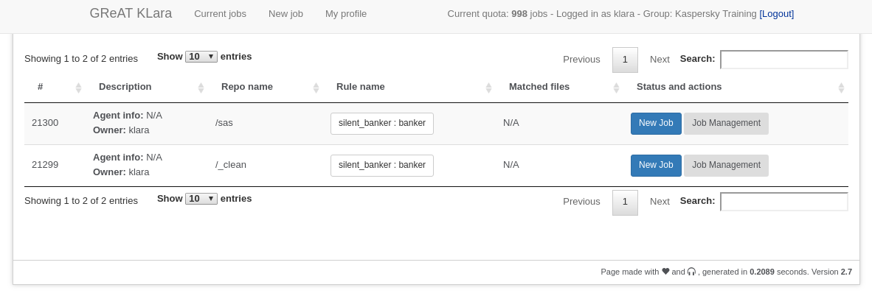The image size is (872, 293).
Task: Open the bottom Show entries dropdown
Action: (201, 199)
